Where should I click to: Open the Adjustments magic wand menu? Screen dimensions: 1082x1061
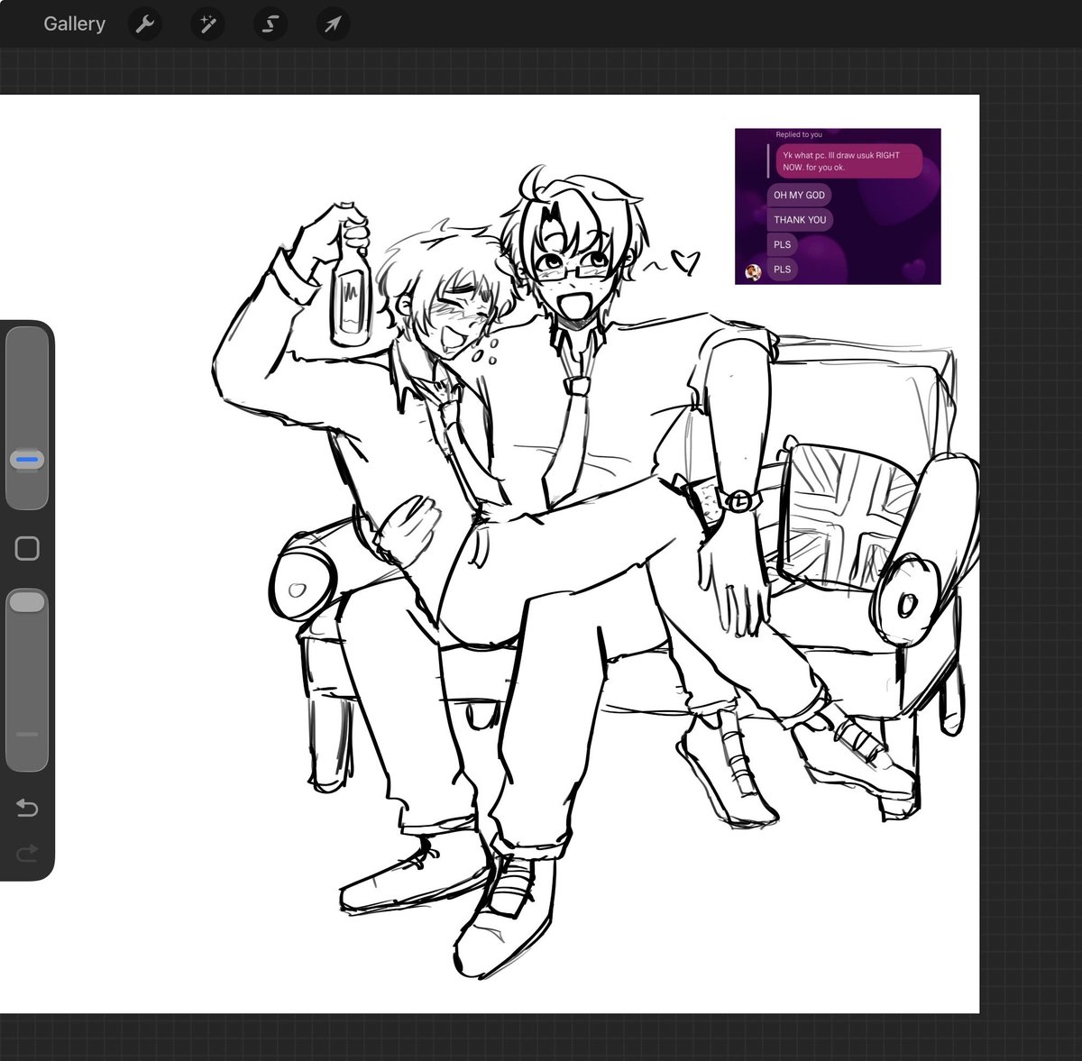(x=207, y=23)
